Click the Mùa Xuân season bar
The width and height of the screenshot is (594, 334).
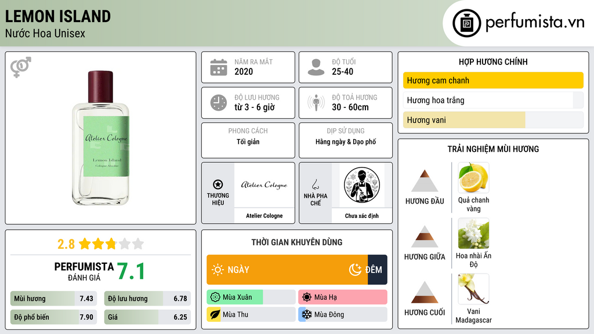(251, 297)
